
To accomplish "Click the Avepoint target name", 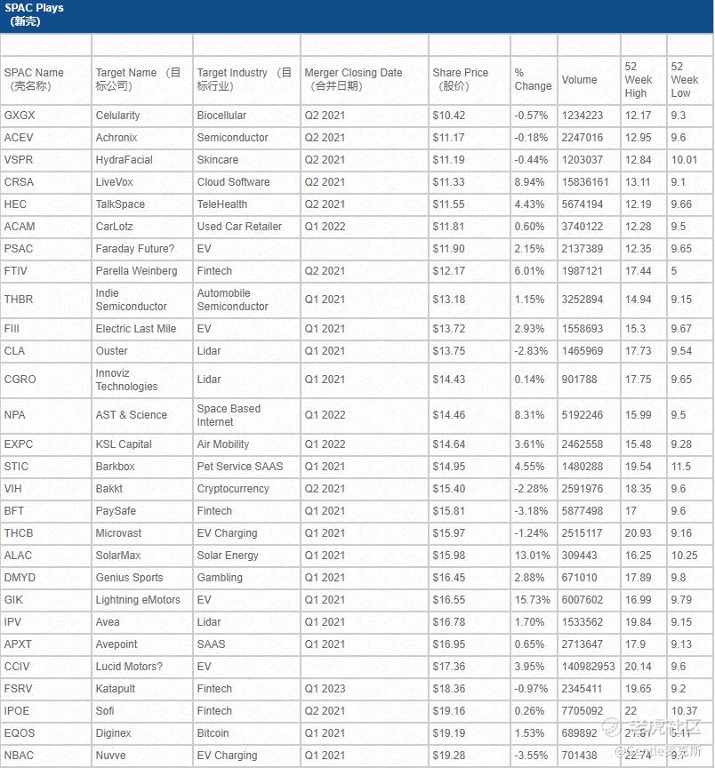I will (x=116, y=644).
